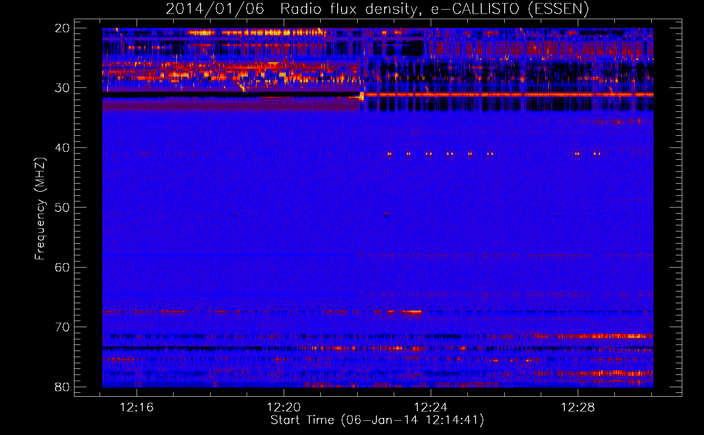The image size is (704, 435).
Task: Click the 60 MHz frequency tick label
Action: click(62, 268)
